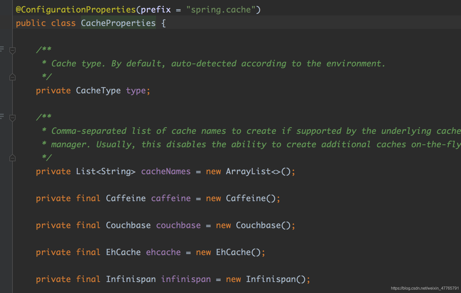Viewport: 461px width, 293px height.
Task: Click fold end marker before cacheNames field
Action: (x=12, y=158)
